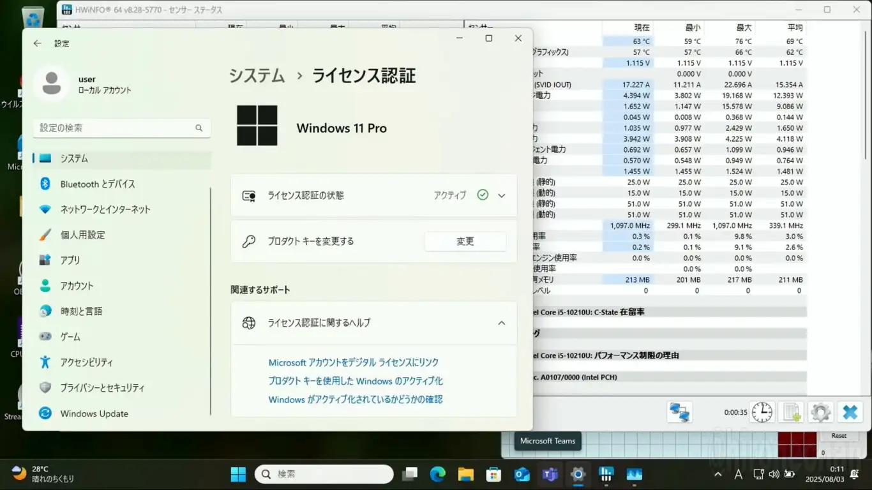Click the プライバシーとセキュリティ shield icon
Image resolution: width=872 pixels, height=490 pixels.
point(45,388)
